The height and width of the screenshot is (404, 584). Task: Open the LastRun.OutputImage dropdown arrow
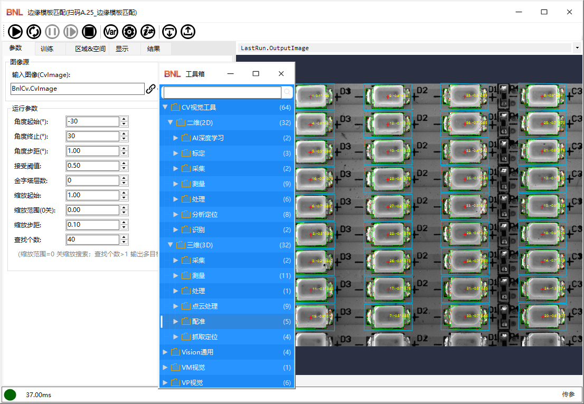tap(577, 48)
